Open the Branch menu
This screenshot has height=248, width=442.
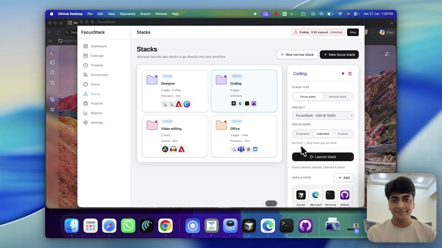(145, 14)
